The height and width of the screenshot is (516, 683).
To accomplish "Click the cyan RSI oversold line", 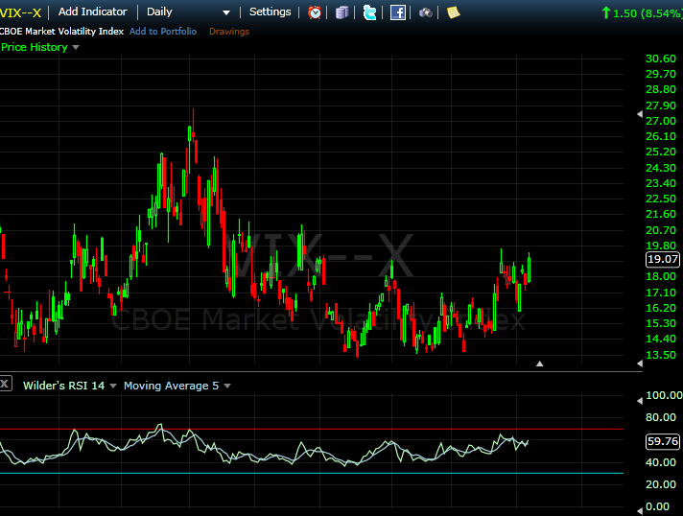I will [x=312, y=473].
